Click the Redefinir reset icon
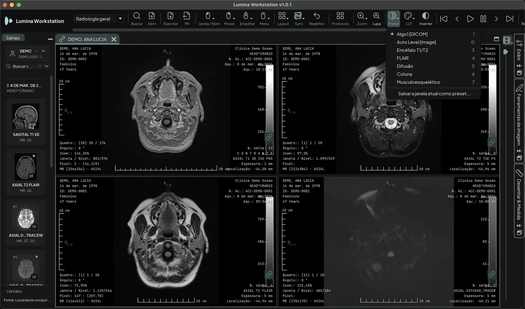525x309 pixels. pos(317,19)
